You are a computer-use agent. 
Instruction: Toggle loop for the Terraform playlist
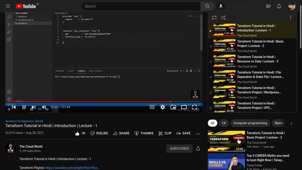214,17
